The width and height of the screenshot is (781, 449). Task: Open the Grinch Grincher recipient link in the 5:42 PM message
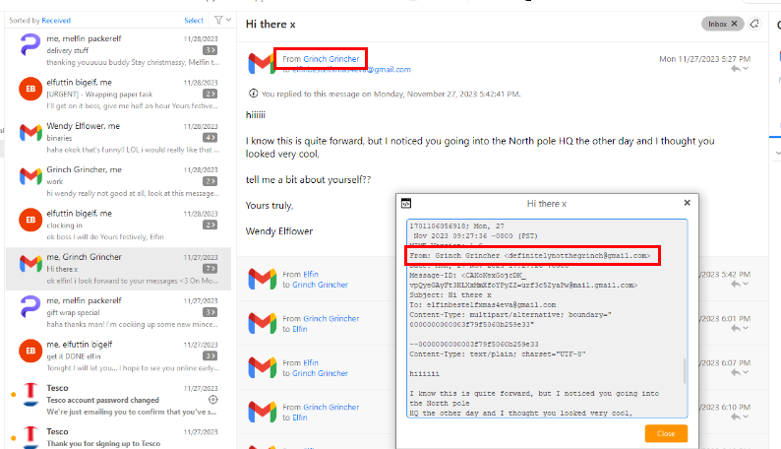320,285
